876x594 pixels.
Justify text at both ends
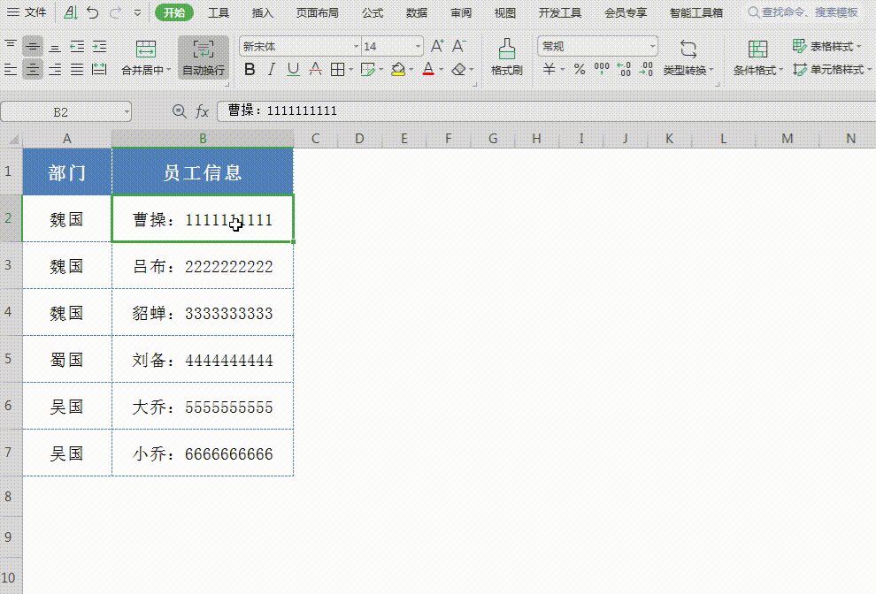tap(77, 69)
